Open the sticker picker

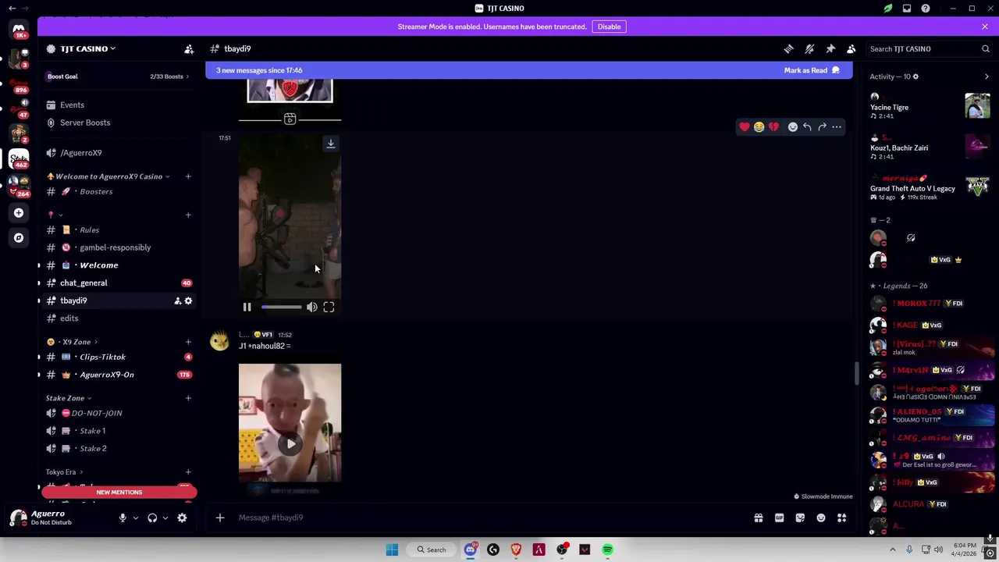800,518
